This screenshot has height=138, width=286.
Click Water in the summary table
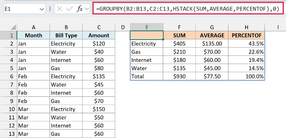coord(147,68)
